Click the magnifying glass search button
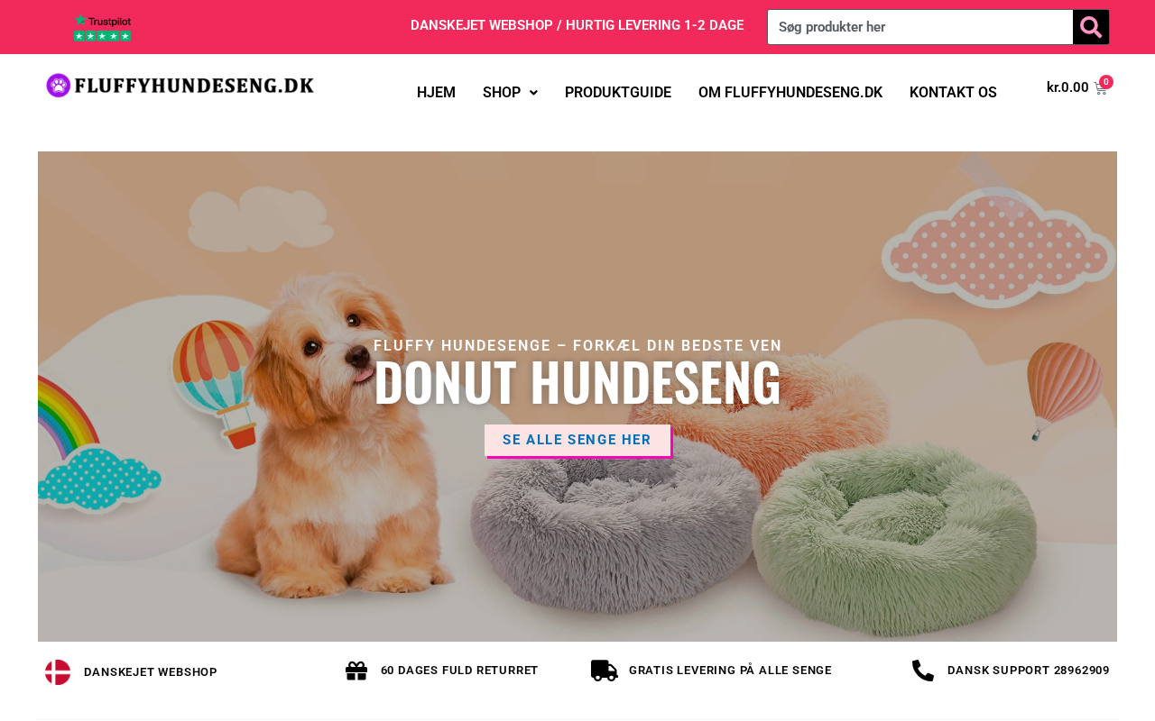The width and height of the screenshot is (1155, 721). [1091, 27]
